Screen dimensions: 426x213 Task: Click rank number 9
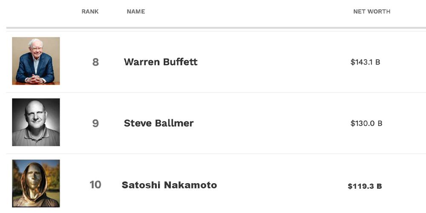point(95,124)
